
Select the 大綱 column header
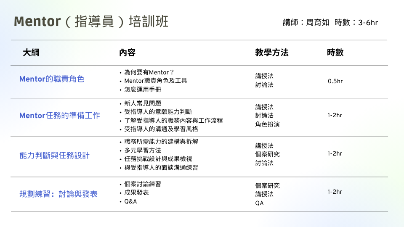click(x=31, y=53)
